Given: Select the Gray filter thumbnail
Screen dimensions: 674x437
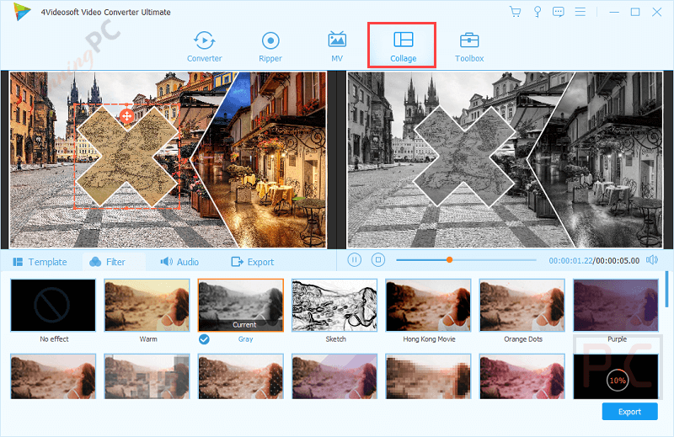Looking at the screenshot, I should point(241,305).
